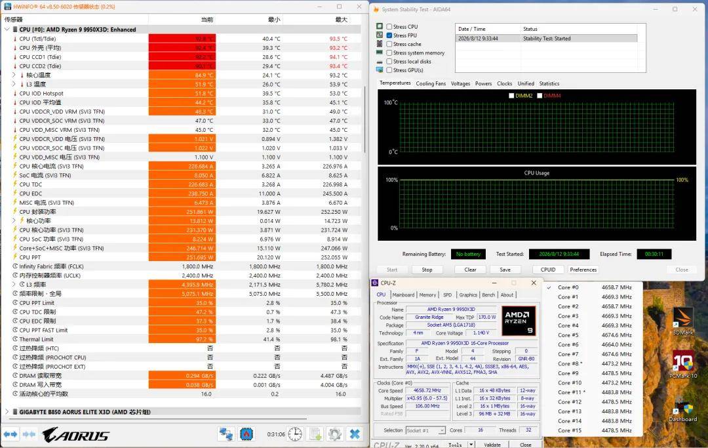Click the Validate button in CPU-Z
The height and width of the screenshot is (448, 708).
492,445
